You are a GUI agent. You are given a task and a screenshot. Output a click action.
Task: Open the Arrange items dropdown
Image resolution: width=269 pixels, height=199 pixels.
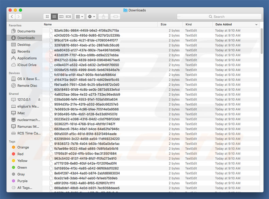click(79, 16)
